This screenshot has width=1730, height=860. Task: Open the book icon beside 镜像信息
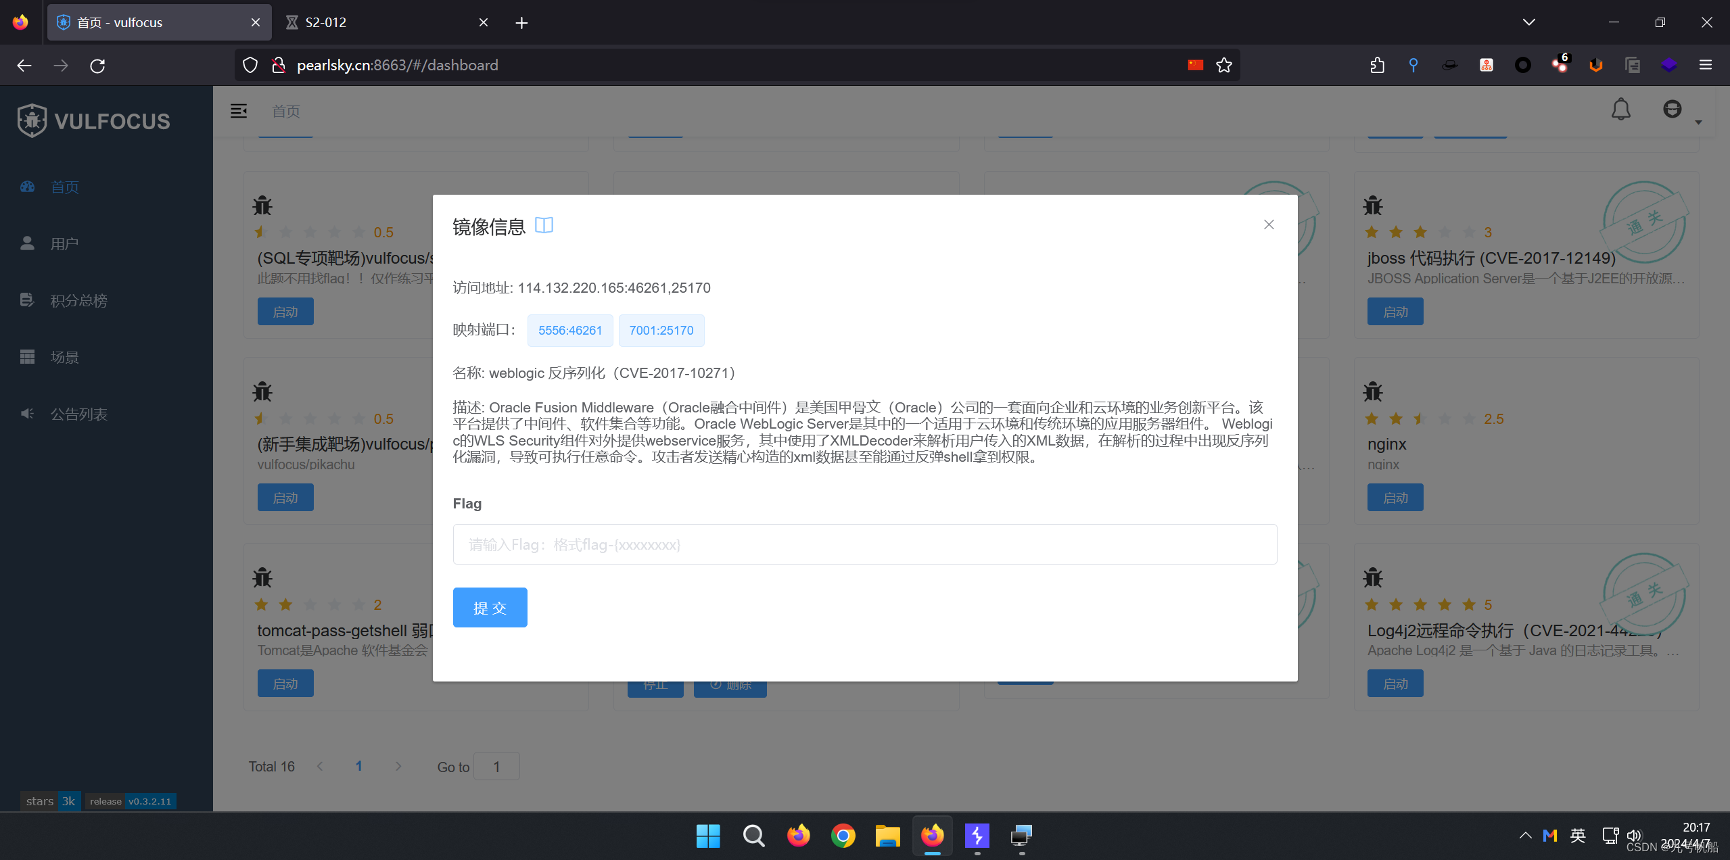544,225
